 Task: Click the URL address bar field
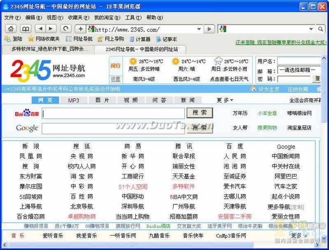click(x=145, y=29)
